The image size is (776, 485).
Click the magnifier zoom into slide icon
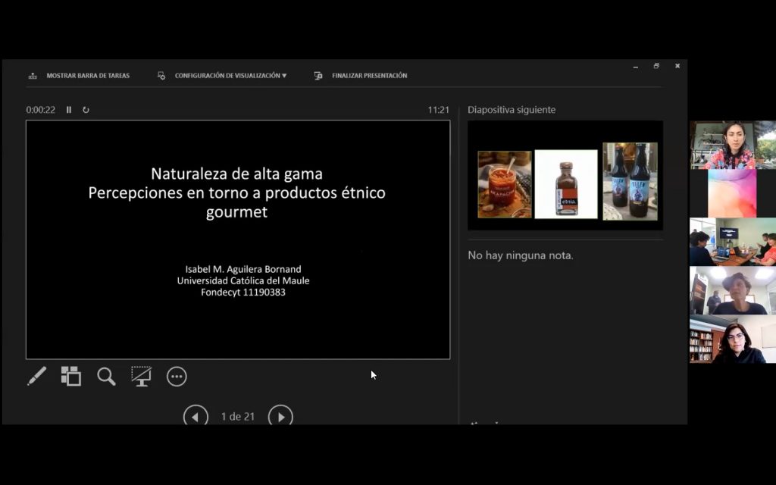coord(106,376)
